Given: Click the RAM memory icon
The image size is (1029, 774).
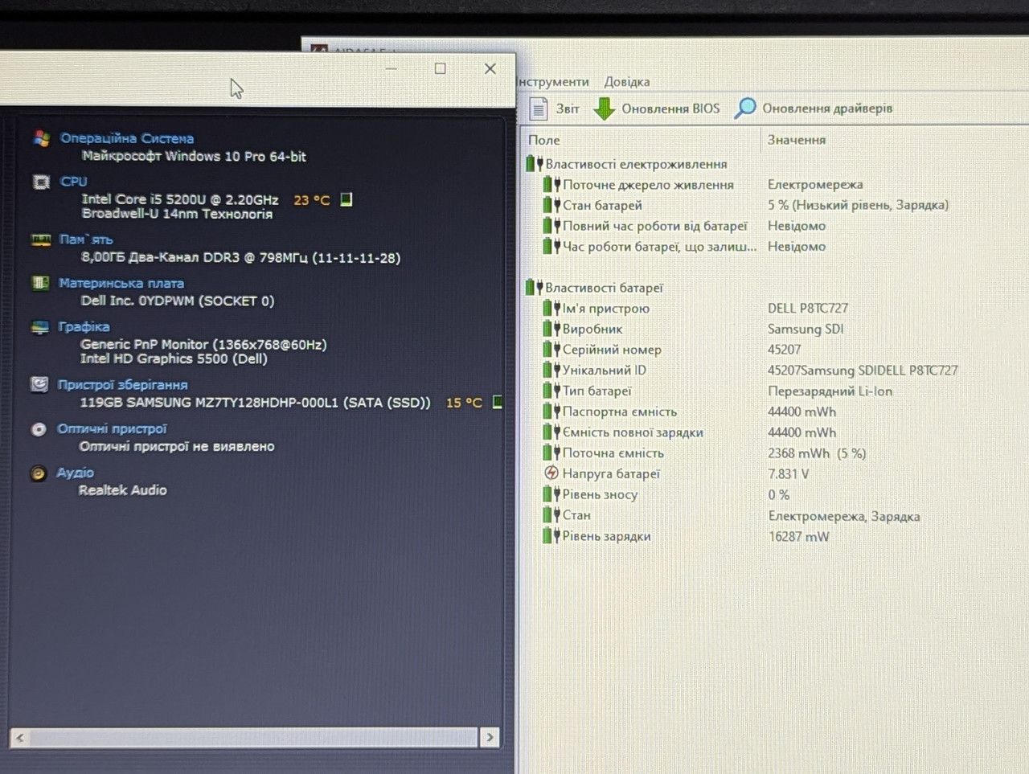Looking at the screenshot, I should pyautogui.click(x=40, y=240).
